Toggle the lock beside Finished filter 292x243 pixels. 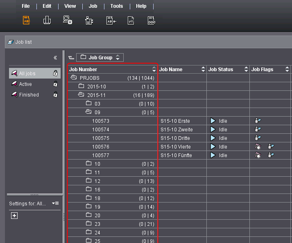55,95
